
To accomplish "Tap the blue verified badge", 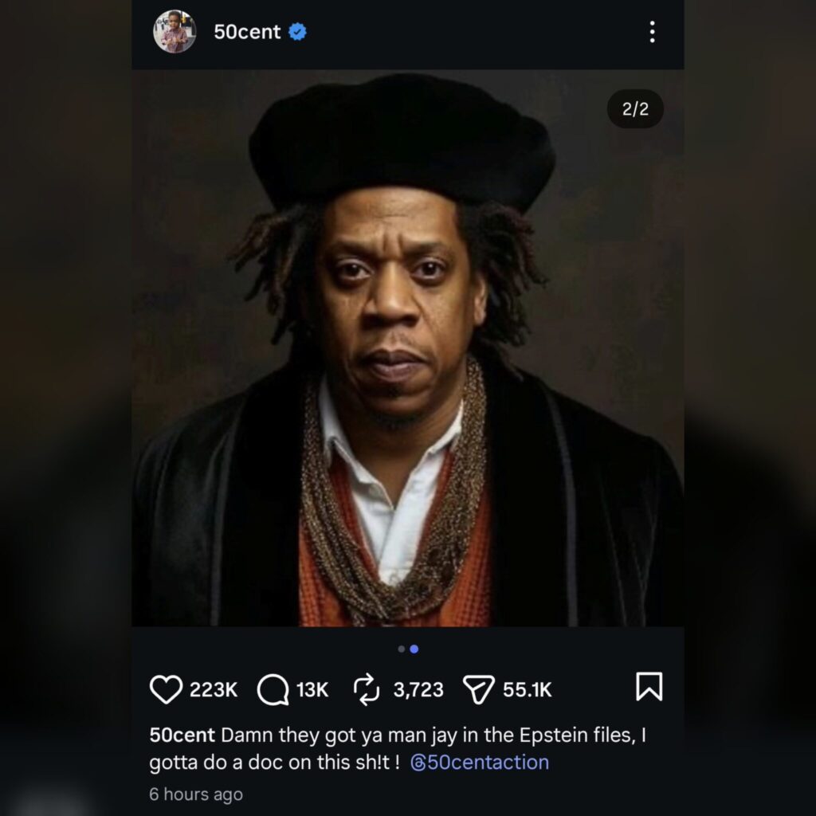I will [298, 32].
